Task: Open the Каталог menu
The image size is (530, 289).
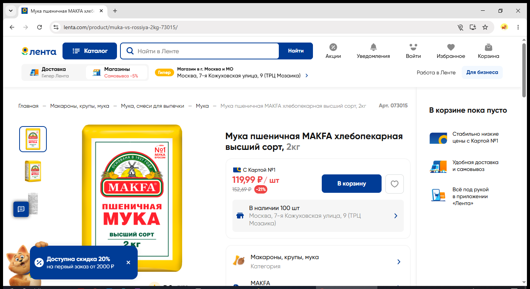Action: tap(90, 51)
